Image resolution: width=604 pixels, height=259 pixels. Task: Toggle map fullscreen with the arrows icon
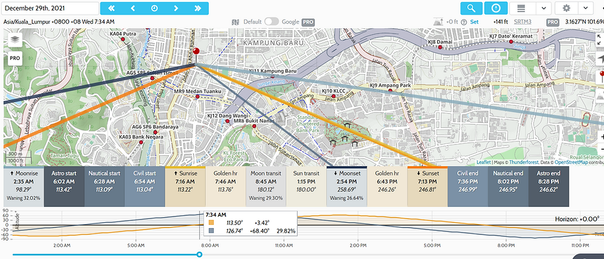click(600, 39)
